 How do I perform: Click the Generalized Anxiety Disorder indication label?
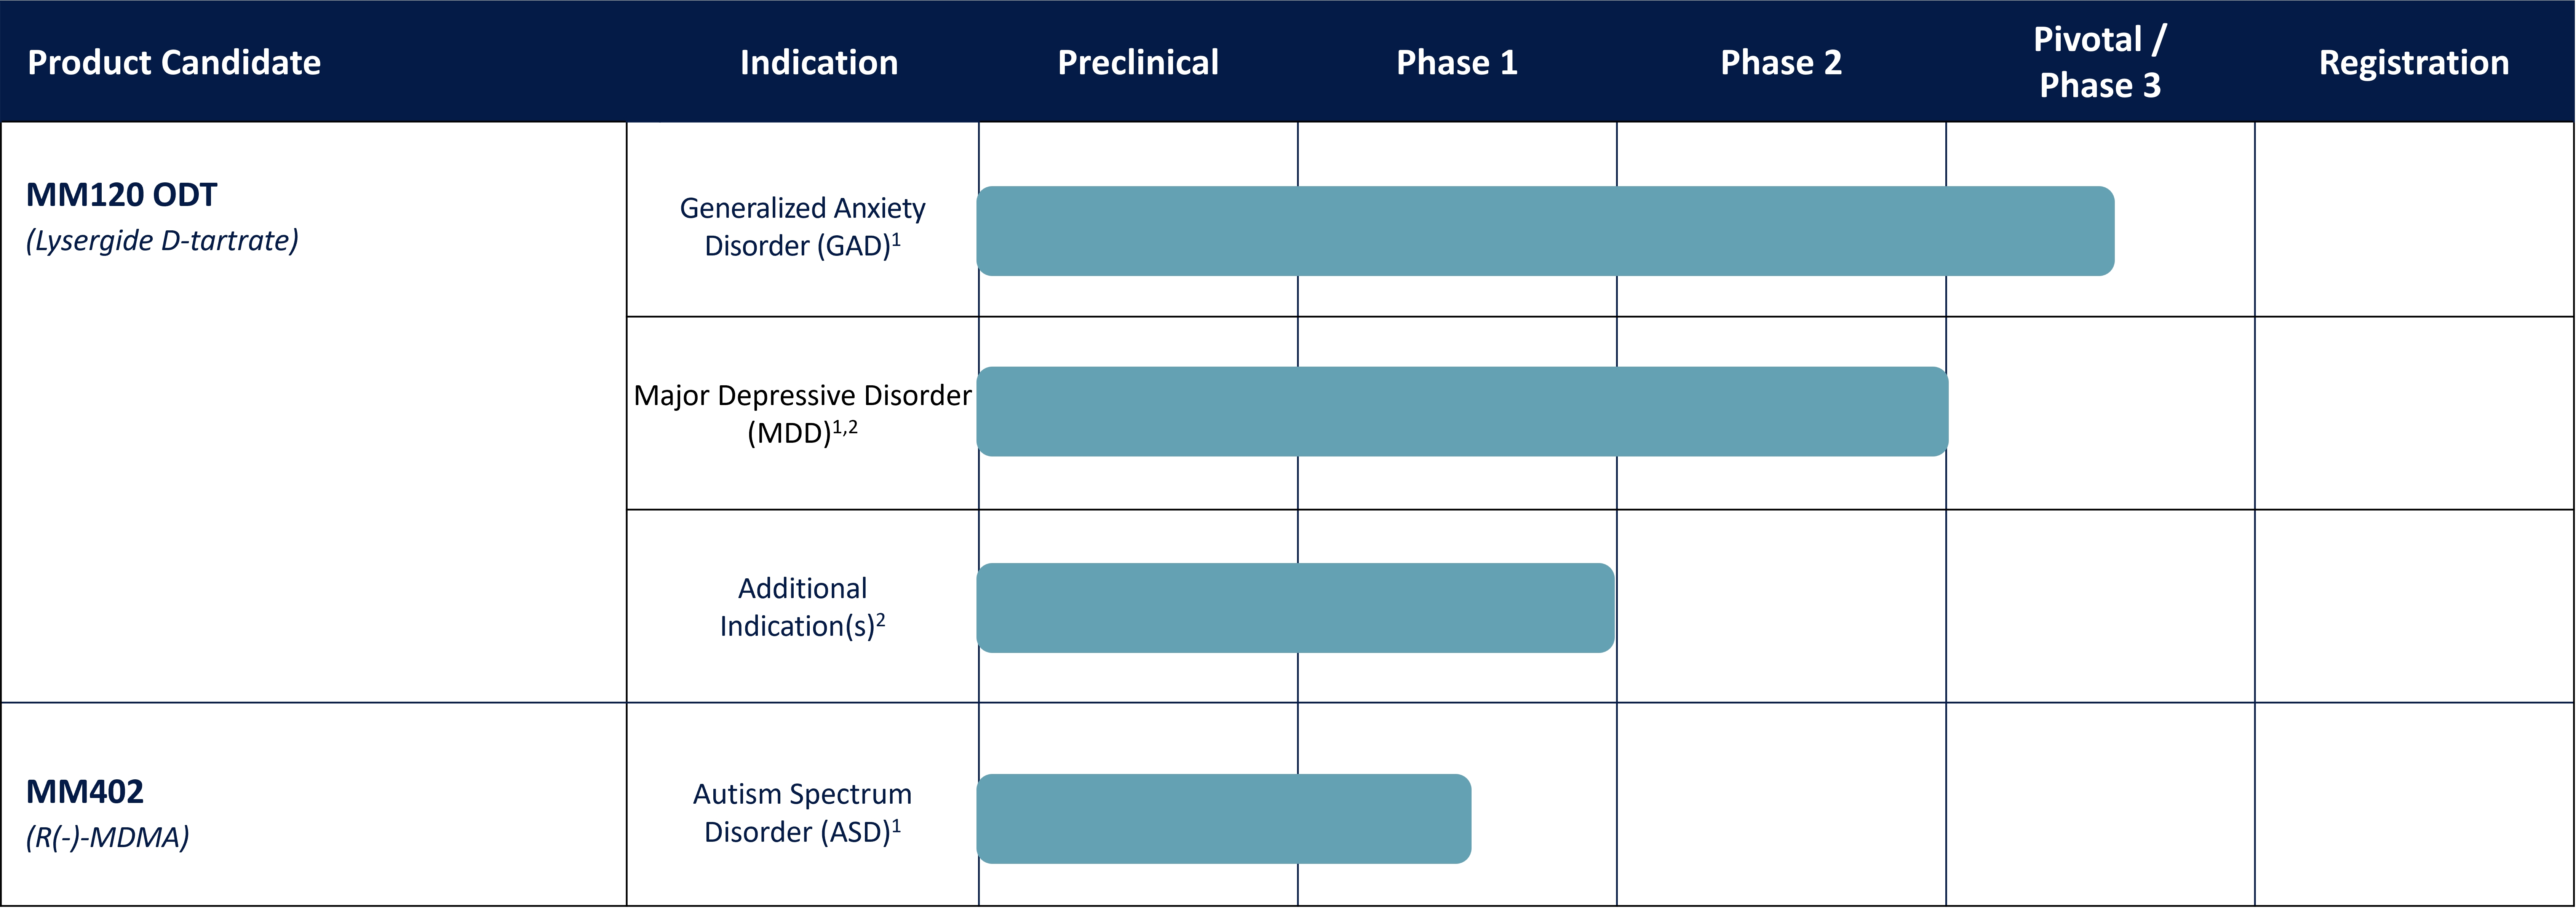[802, 227]
